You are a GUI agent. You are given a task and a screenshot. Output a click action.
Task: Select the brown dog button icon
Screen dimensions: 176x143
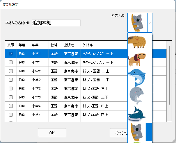pyautogui.click(x=137, y=60)
